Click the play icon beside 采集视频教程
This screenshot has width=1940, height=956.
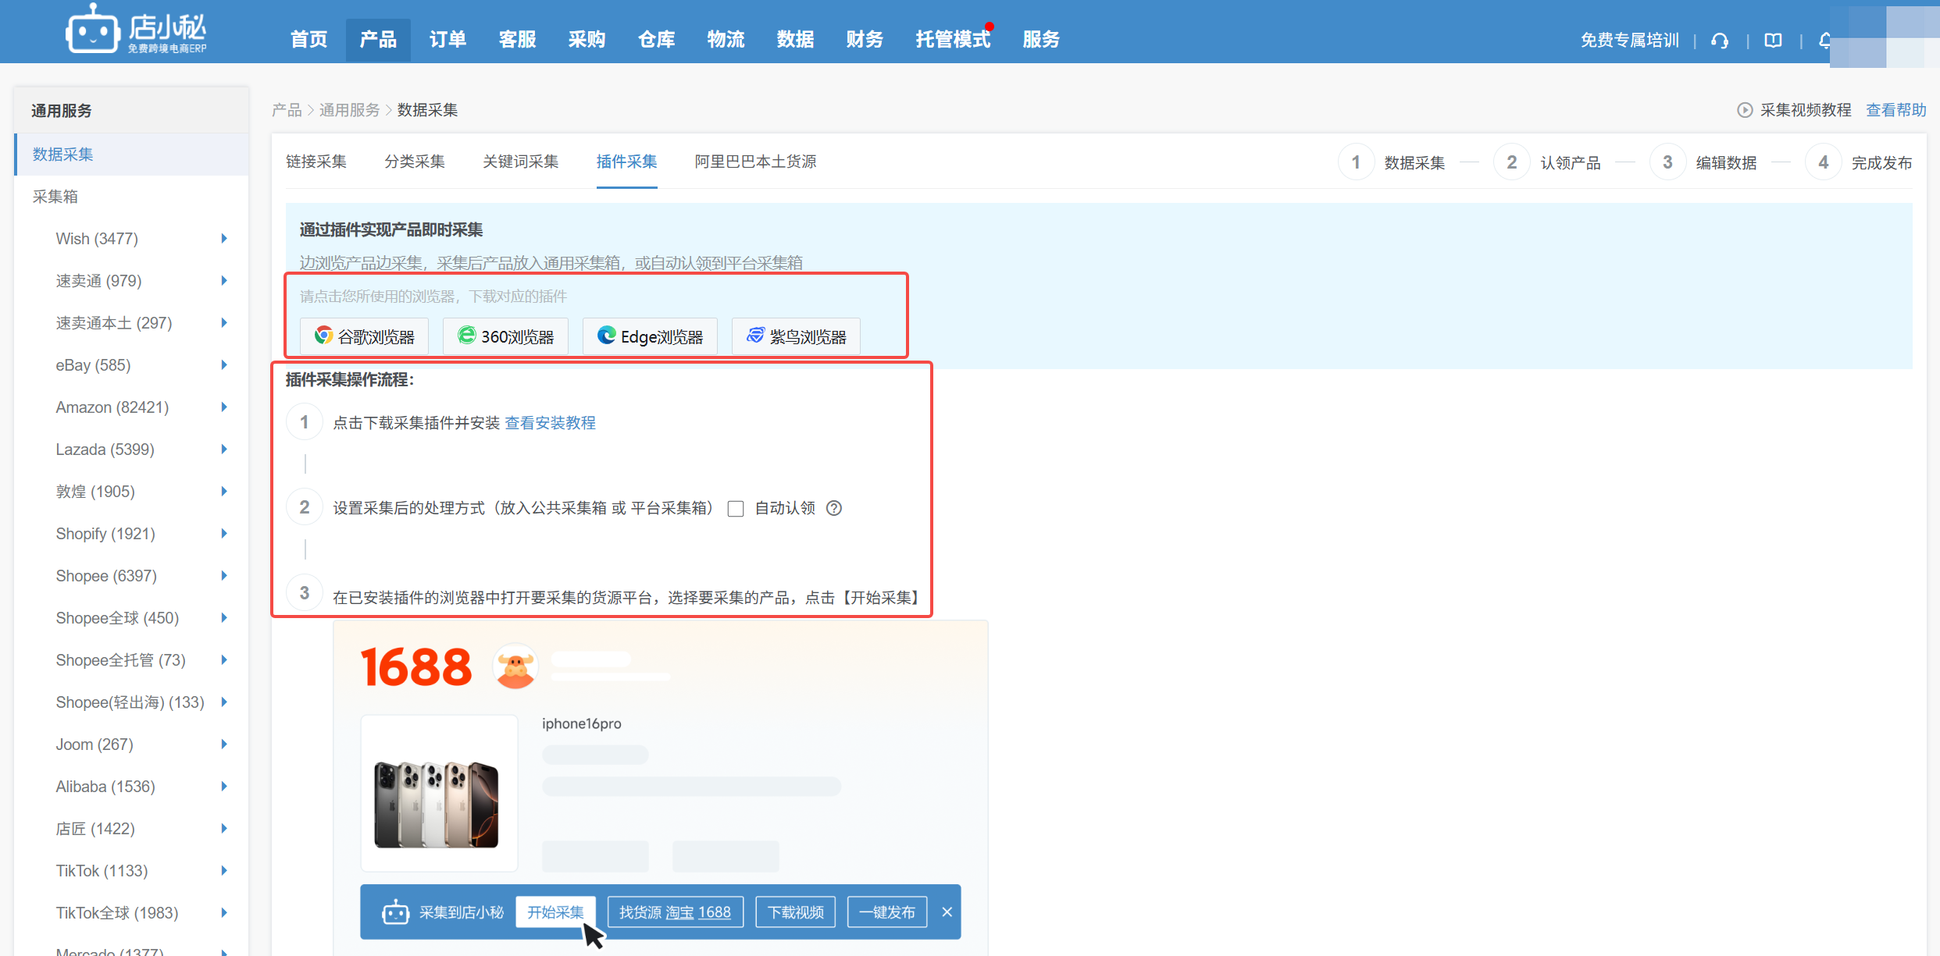tap(1744, 110)
